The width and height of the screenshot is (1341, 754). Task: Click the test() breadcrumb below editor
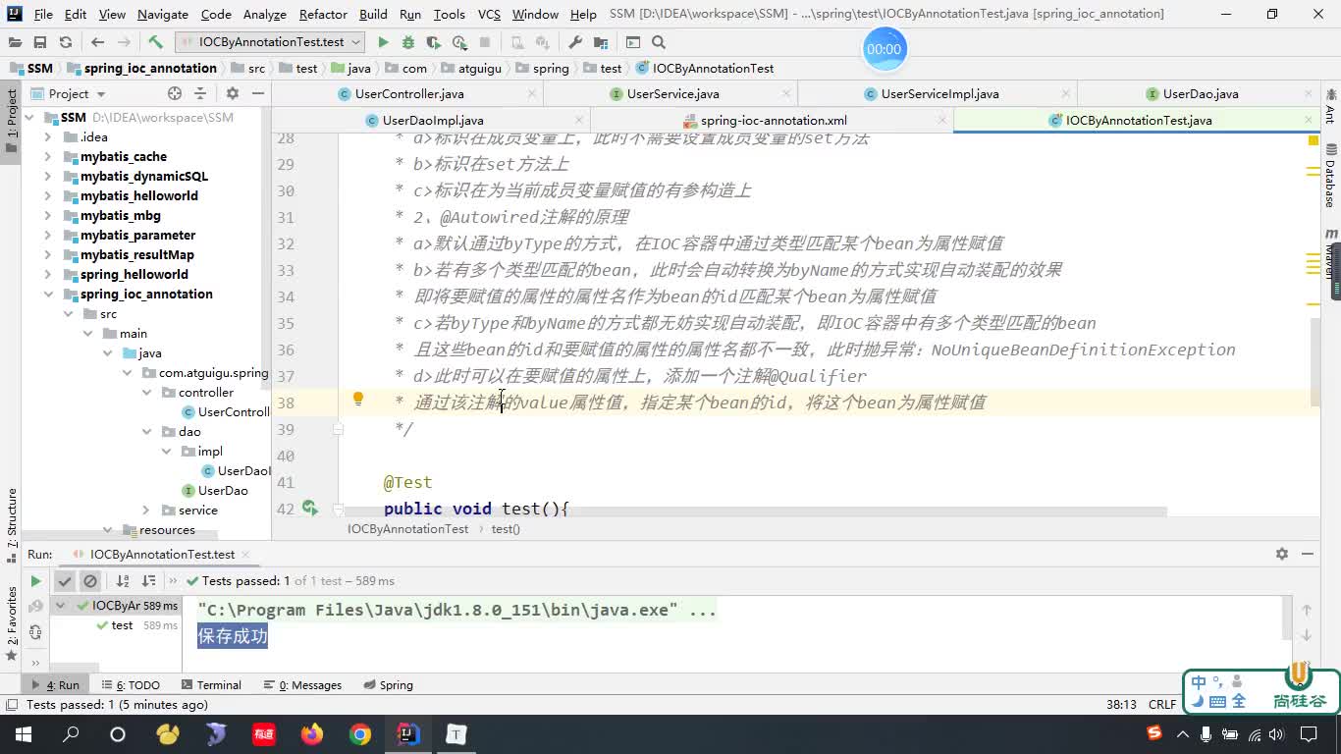[506, 529]
